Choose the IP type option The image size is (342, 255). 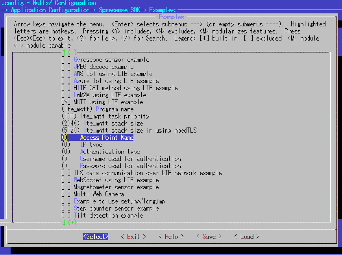tap(91, 145)
